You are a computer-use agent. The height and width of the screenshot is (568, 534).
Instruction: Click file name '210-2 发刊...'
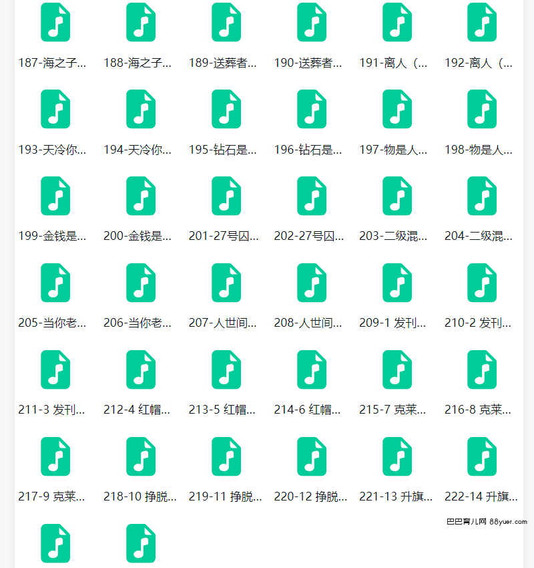pos(478,323)
